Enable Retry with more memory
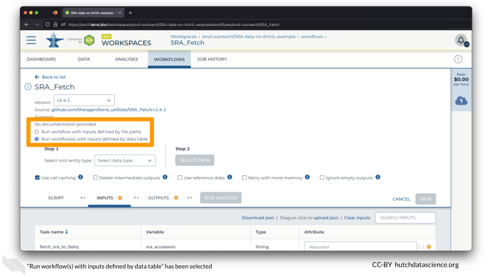Image resolution: width=492 pixels, height=277 pixels. point(244,178)
